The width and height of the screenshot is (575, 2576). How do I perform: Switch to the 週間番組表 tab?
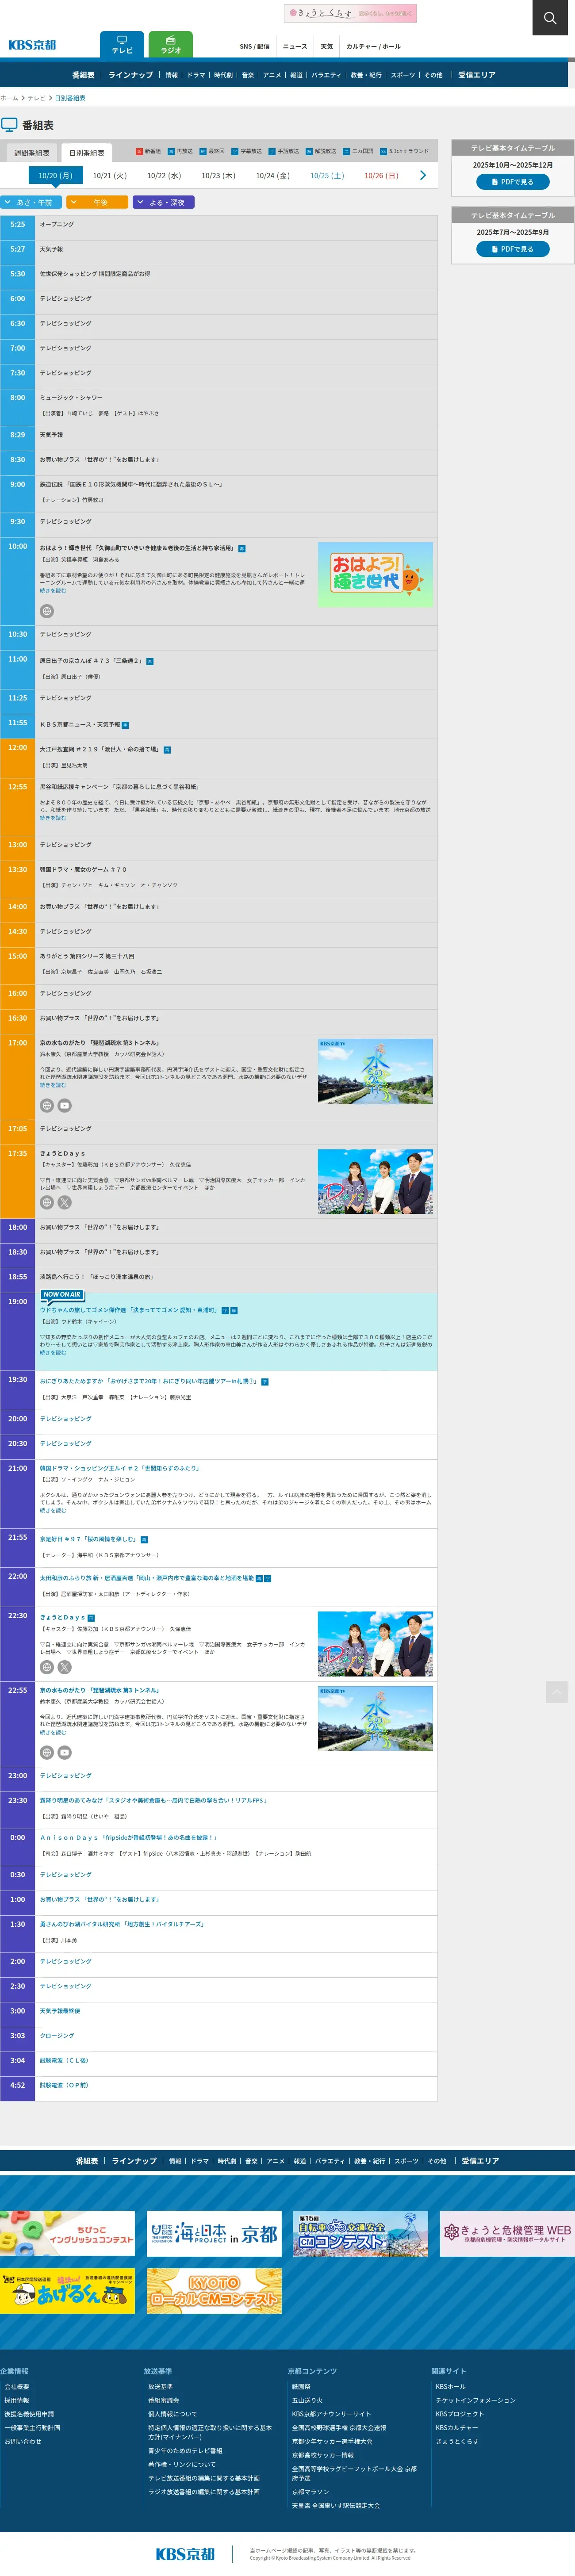click(31, 153)
